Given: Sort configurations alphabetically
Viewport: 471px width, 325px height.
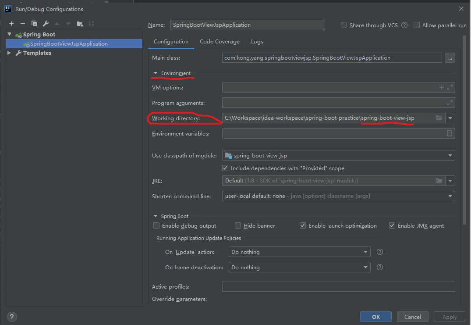Looking at the screenshot, I should 91,24.
